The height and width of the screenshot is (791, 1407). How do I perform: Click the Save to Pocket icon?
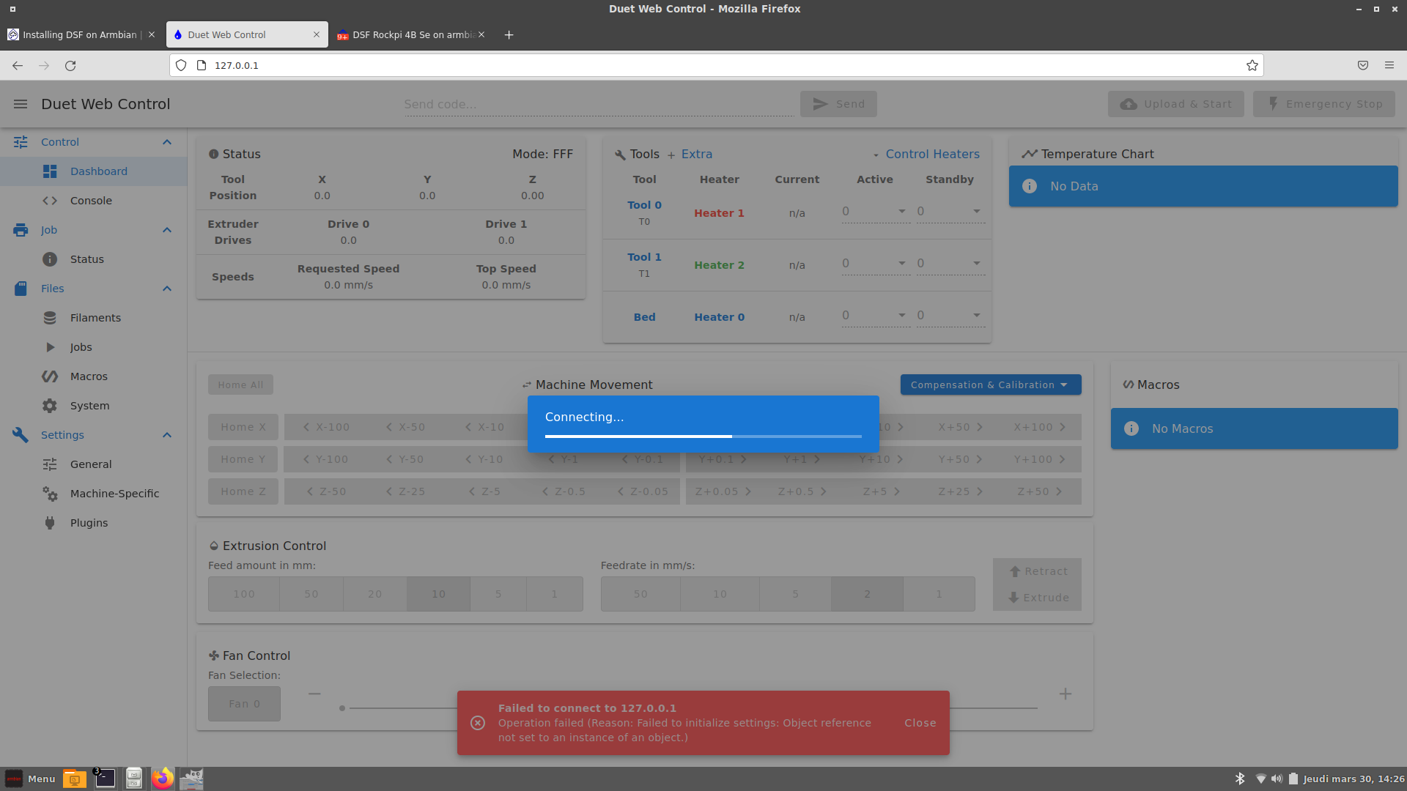click(x=1363, y=65)
